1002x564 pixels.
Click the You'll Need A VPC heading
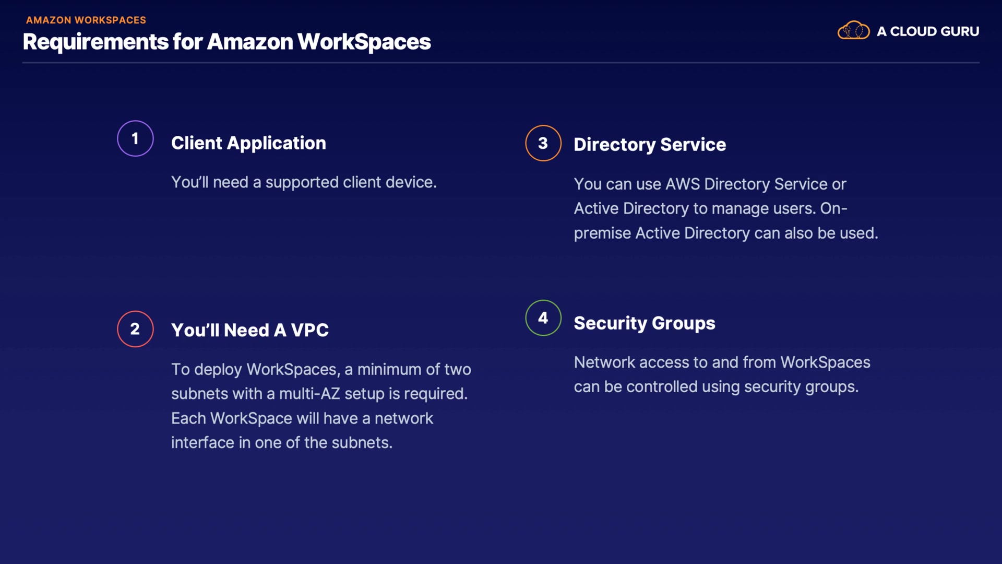click(249, 330)
